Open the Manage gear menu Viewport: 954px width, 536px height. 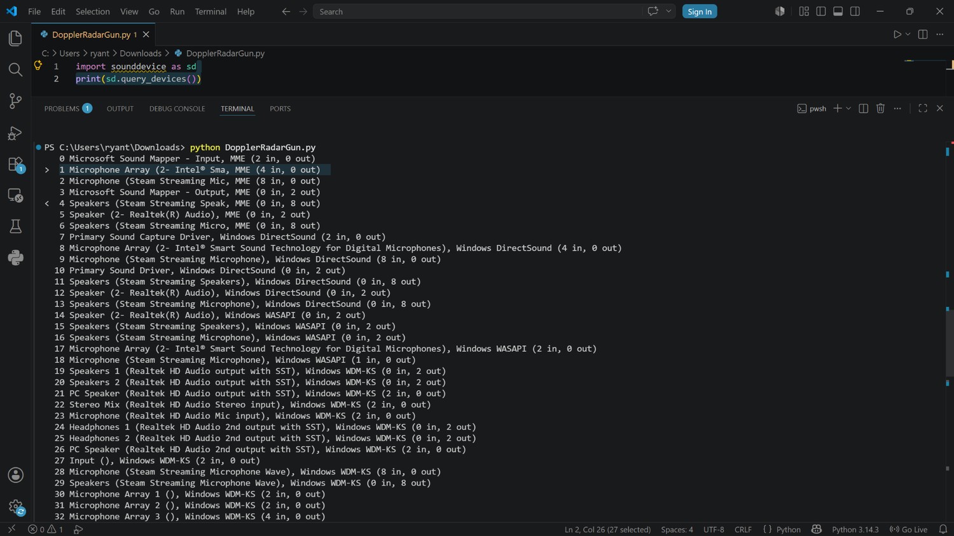(x=15, y=507)
